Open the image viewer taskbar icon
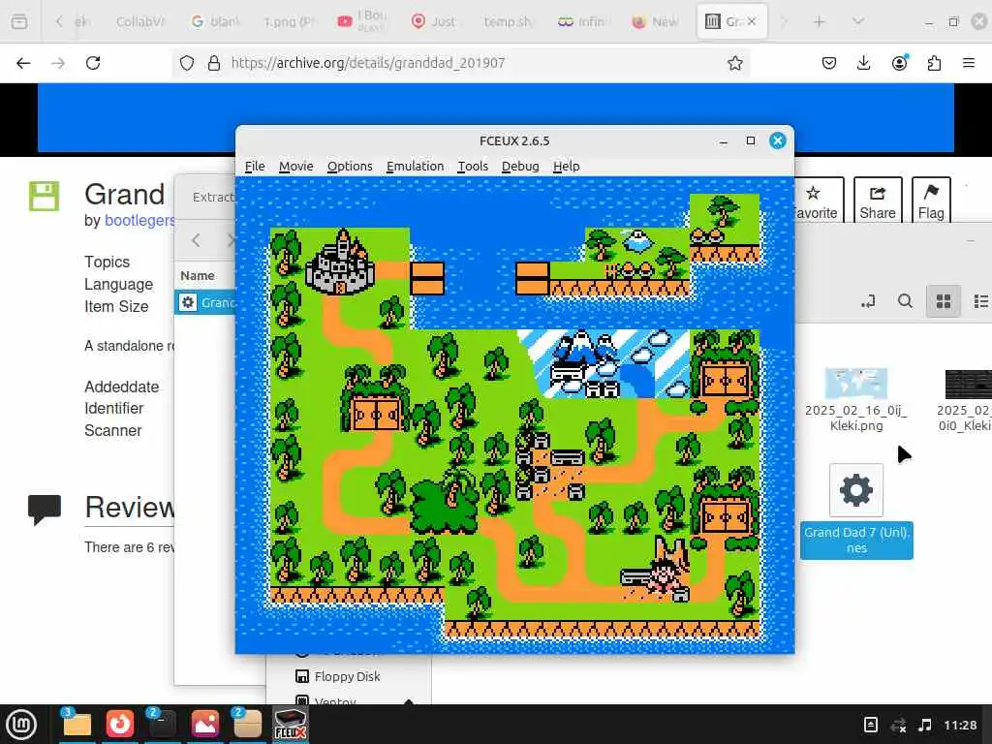Screen dimensions: 992x744 [x=205, y=724]
